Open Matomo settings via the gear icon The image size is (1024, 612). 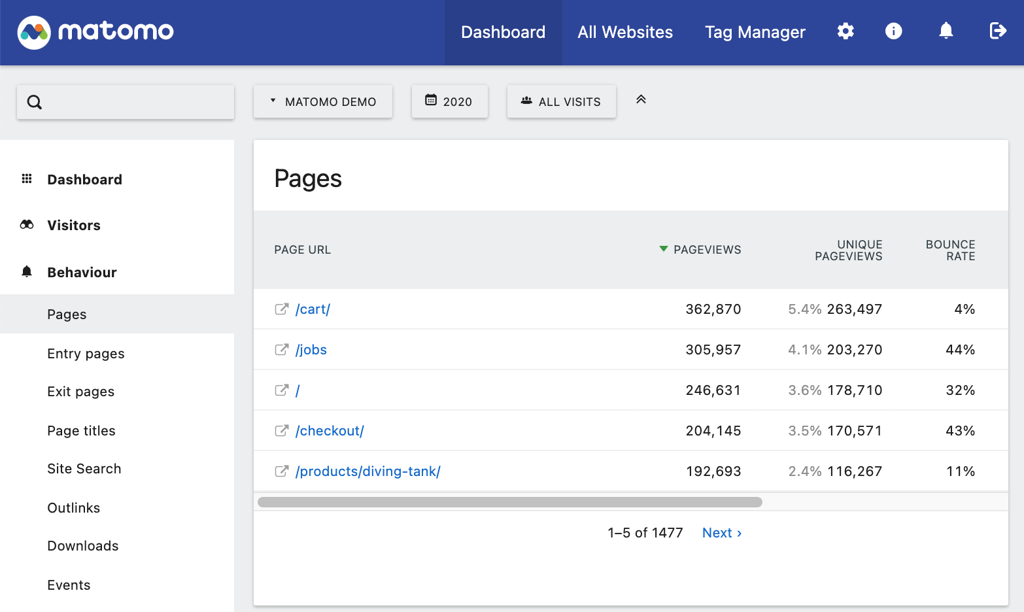[845, 31]
